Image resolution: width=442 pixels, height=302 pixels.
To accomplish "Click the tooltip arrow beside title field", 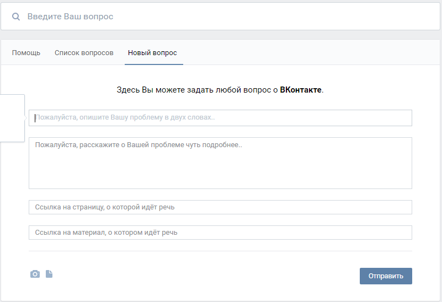I will click(27, 117).
